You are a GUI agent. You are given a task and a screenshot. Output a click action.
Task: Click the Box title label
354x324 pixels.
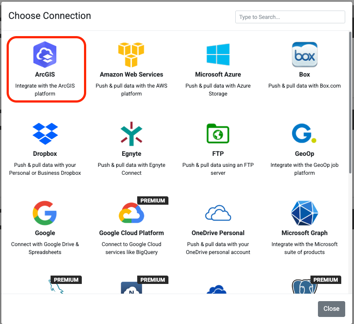(305, 74)
